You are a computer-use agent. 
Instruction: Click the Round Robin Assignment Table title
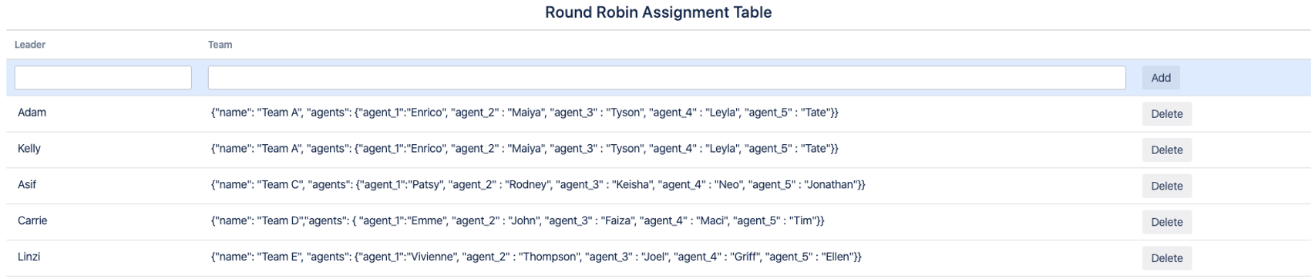coord(657,12)
